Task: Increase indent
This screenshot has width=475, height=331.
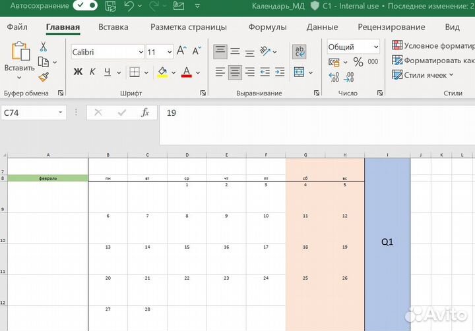Action: pos(280,72)
